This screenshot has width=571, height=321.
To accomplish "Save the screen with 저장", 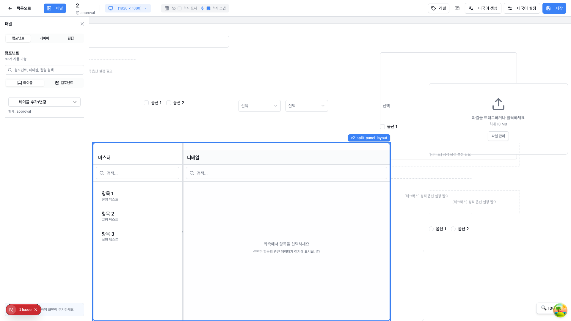I will click(x=554, y=8).
